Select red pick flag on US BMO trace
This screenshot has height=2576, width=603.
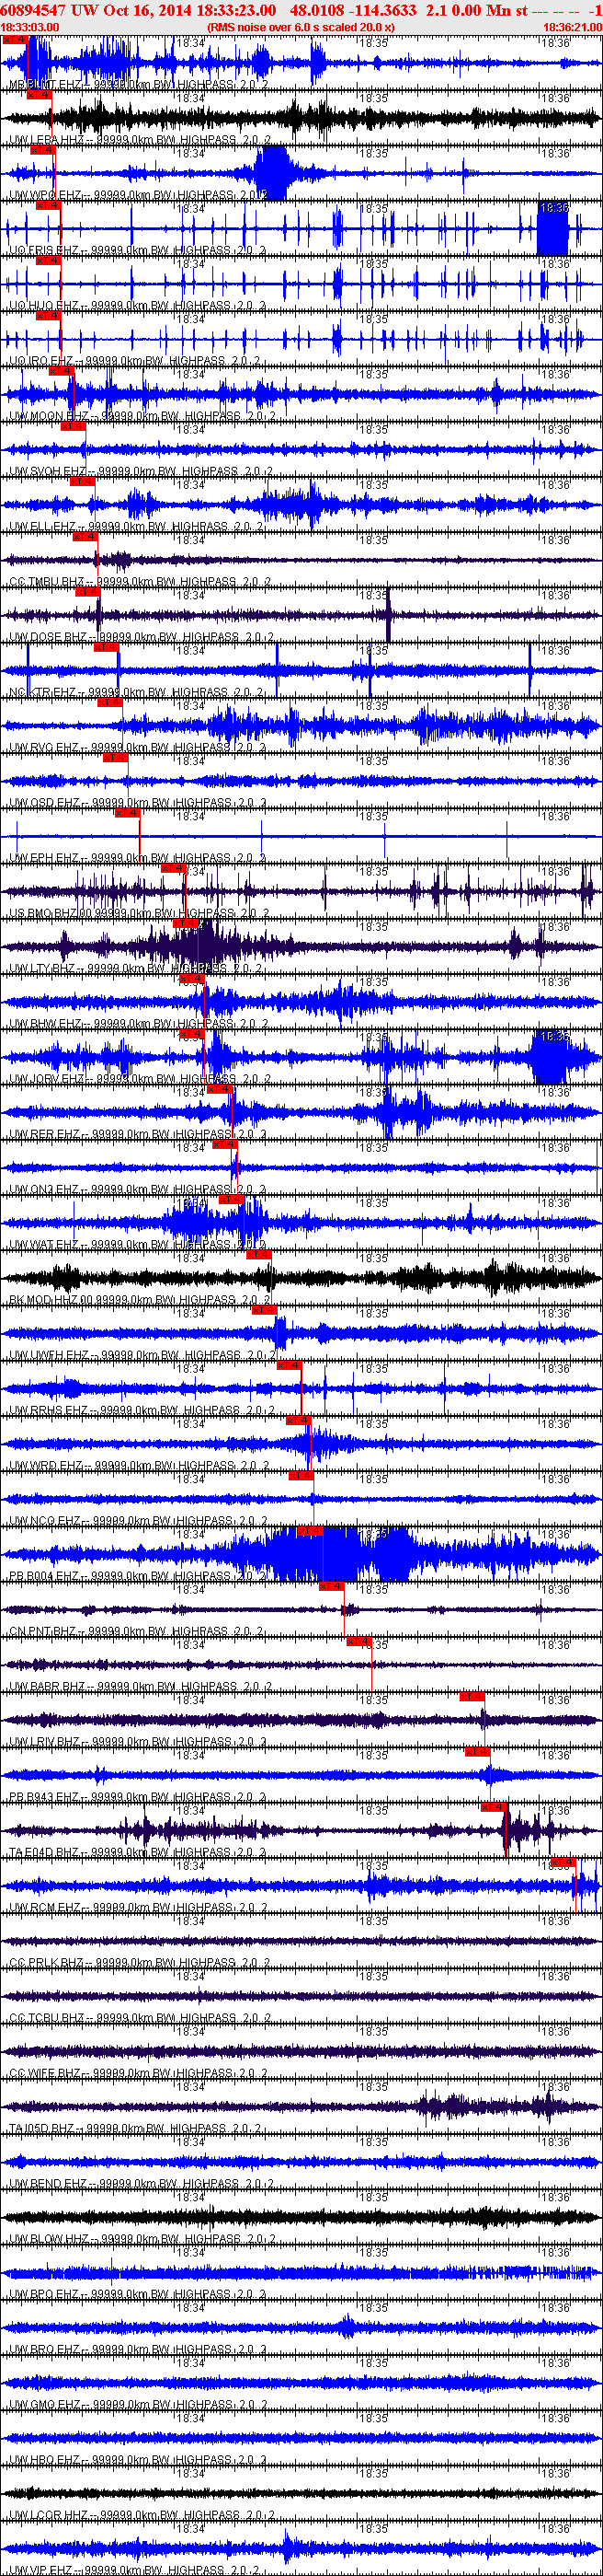coord(174,868)
